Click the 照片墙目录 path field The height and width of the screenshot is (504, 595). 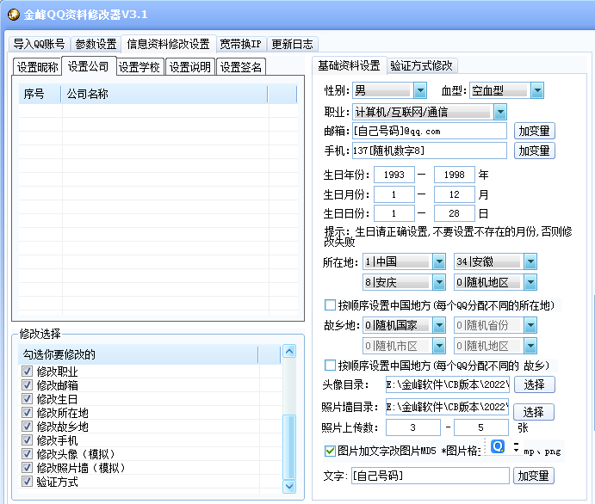tap(448, 407)
